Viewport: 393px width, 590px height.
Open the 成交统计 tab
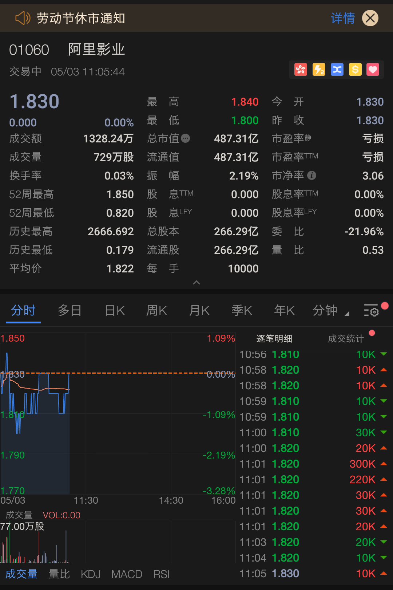pyautogui.click(x=346, y=339)
